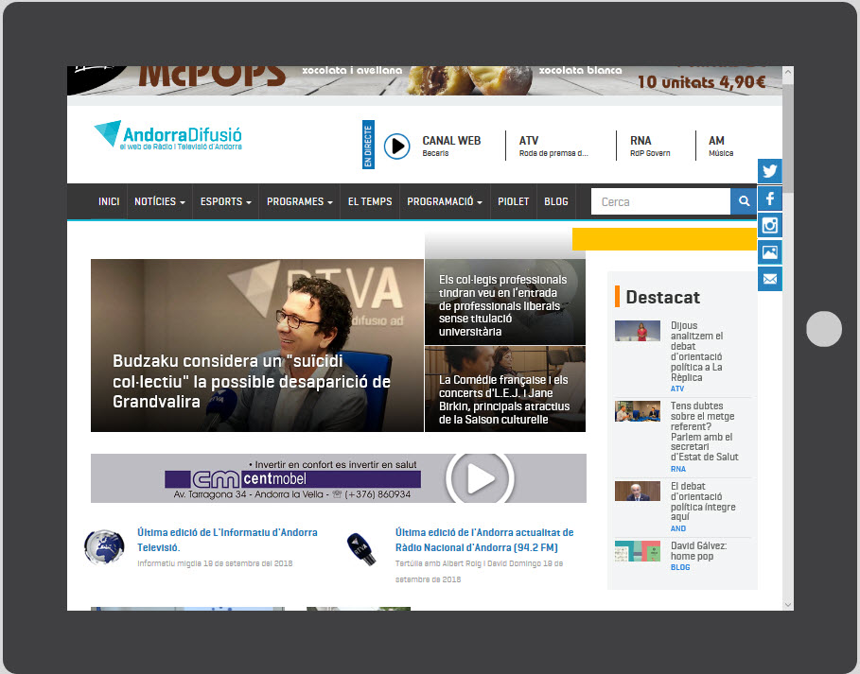860x674 pixels.
Task: Click the Andorra Difusió logo
Action: [168, 136]
